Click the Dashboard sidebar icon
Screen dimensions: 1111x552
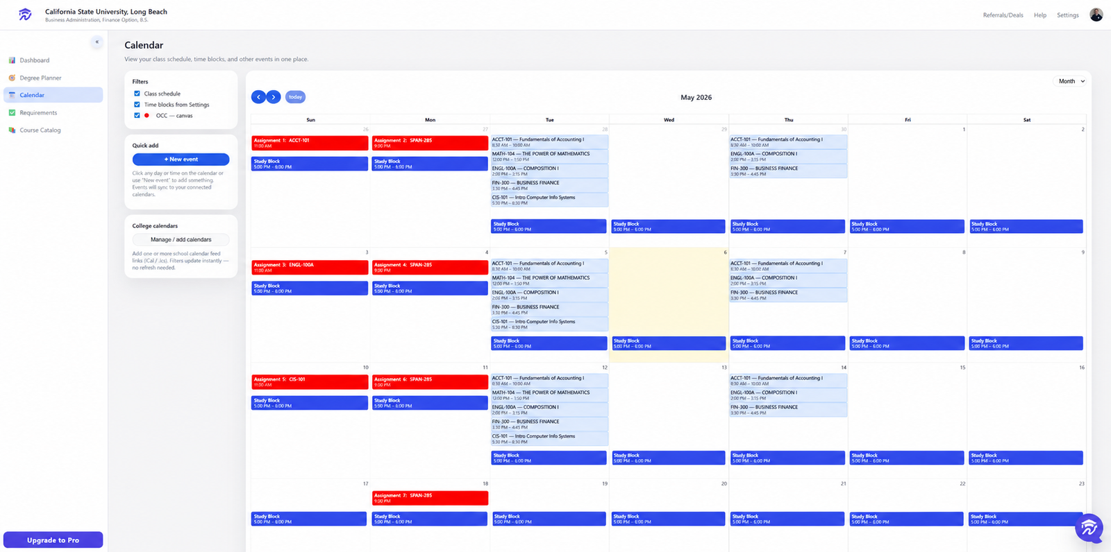(12, 60)
